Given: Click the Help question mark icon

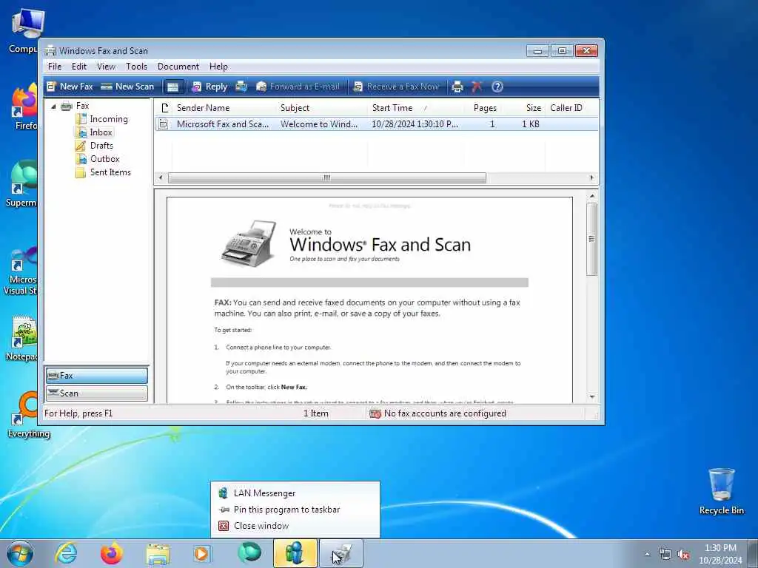Looking at the screenshot, I should click(x=497, y=87).
